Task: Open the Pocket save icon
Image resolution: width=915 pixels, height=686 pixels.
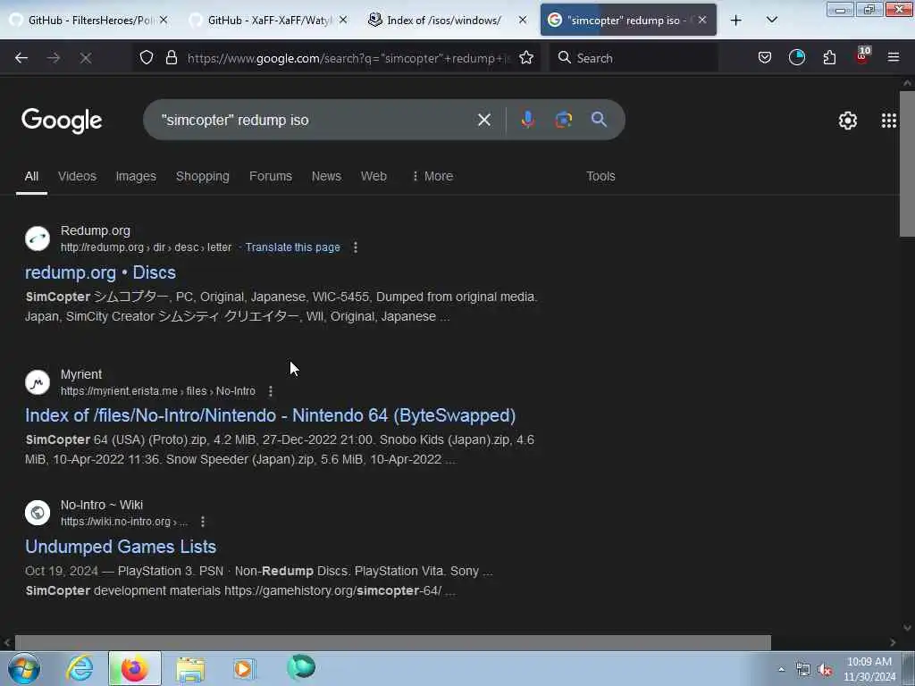Action: tap(765, 57)
